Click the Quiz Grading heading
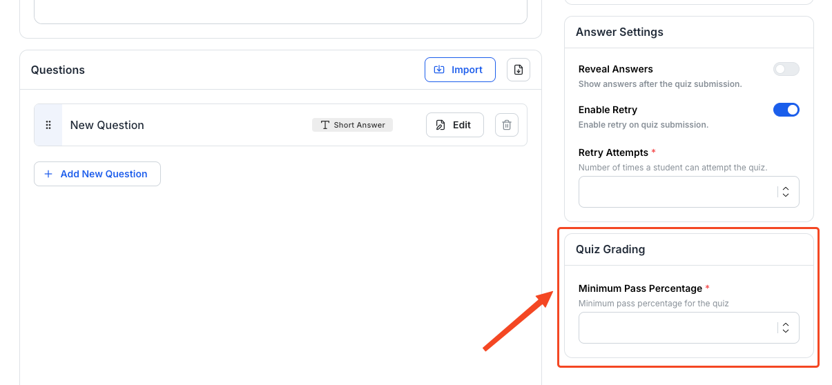This screenshot has height=385, width=832. click(x=610, y=249)
